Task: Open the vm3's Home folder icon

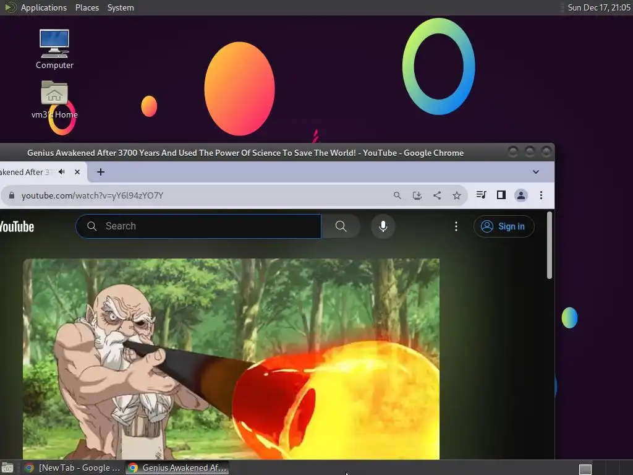Action: tap(54, 100)
